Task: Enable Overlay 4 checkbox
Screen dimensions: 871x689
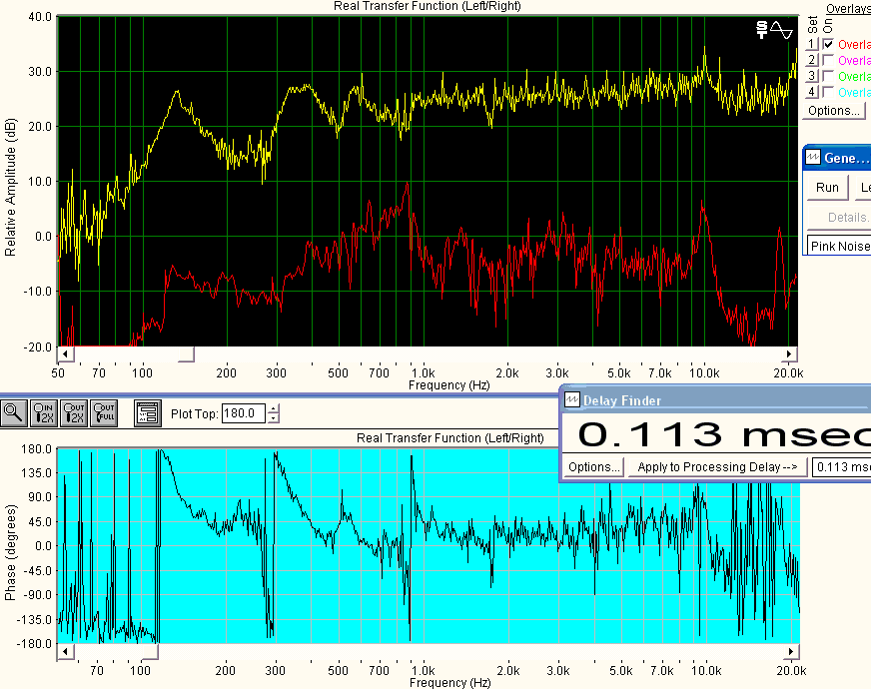Action: tap(828, 92)
